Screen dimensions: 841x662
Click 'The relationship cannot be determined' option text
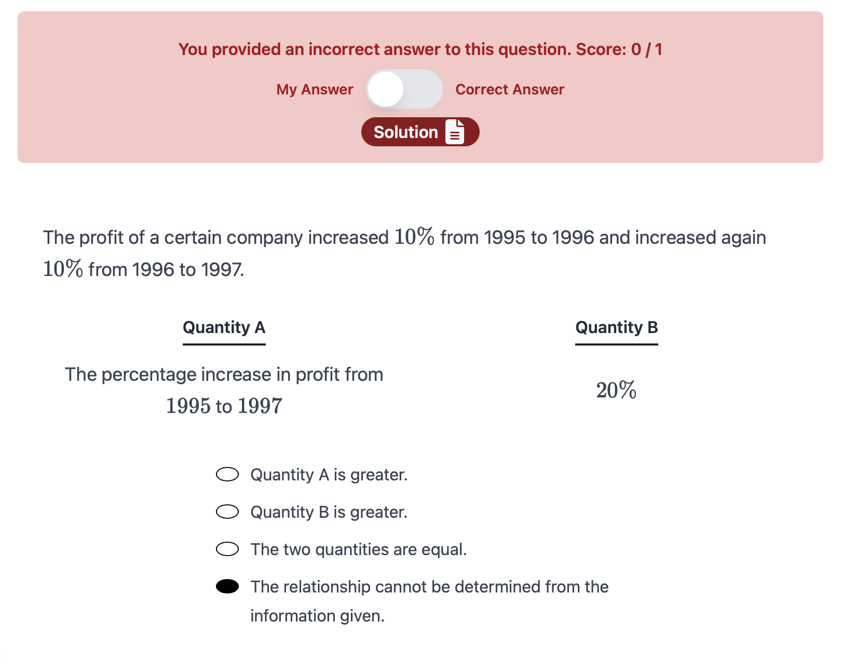click(x=429, y=587)
